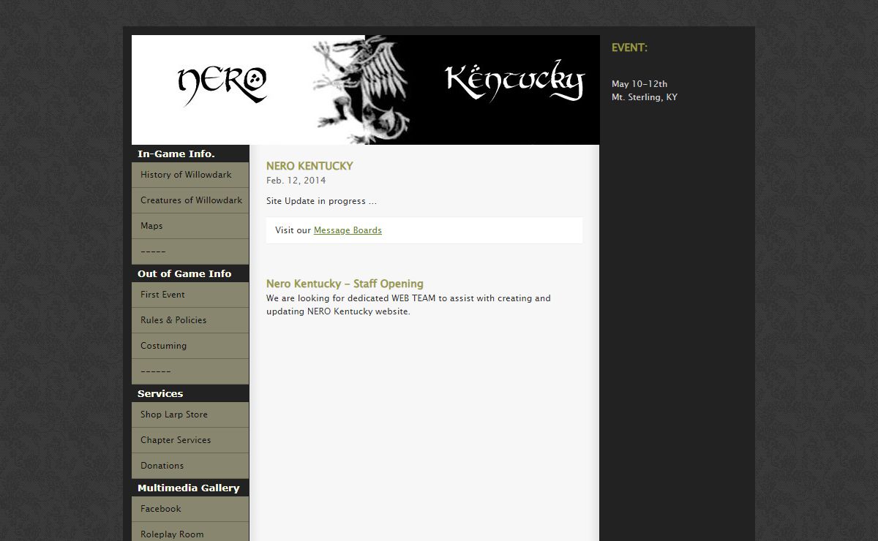Click the Kentucky banner title
878x541 pixels.
[515, 80]
